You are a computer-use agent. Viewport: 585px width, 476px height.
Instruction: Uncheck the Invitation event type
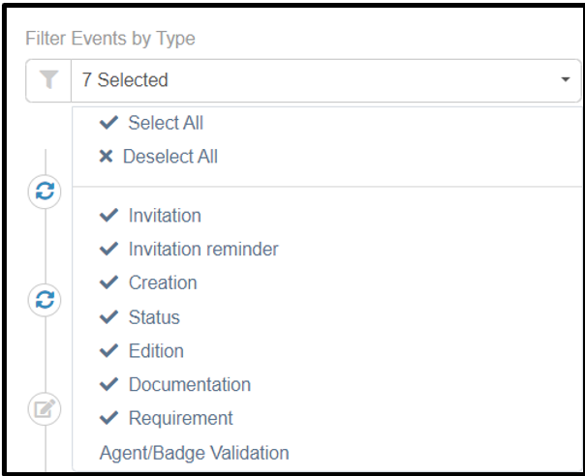pos(165,216)
